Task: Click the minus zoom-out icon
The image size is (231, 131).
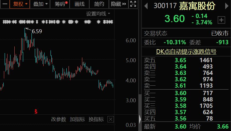Action: pos(5,4)
